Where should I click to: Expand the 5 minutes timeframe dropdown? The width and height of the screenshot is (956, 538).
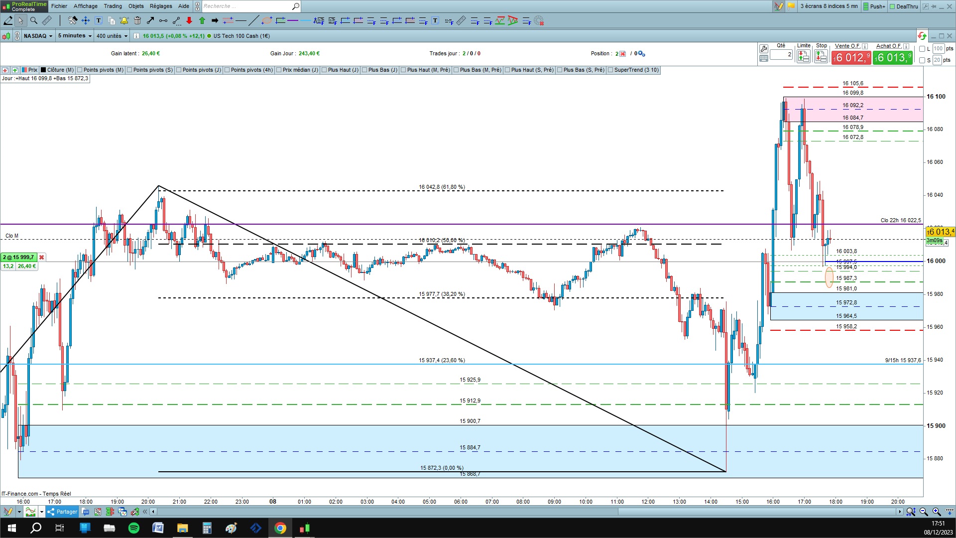[x=75, y=36]
